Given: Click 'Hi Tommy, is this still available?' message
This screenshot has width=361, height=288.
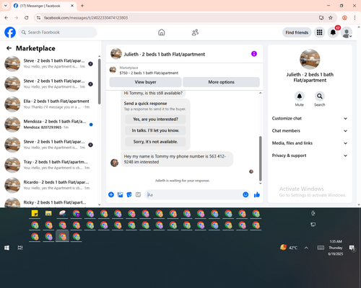Looking at the screenshot, I should 153,93.
